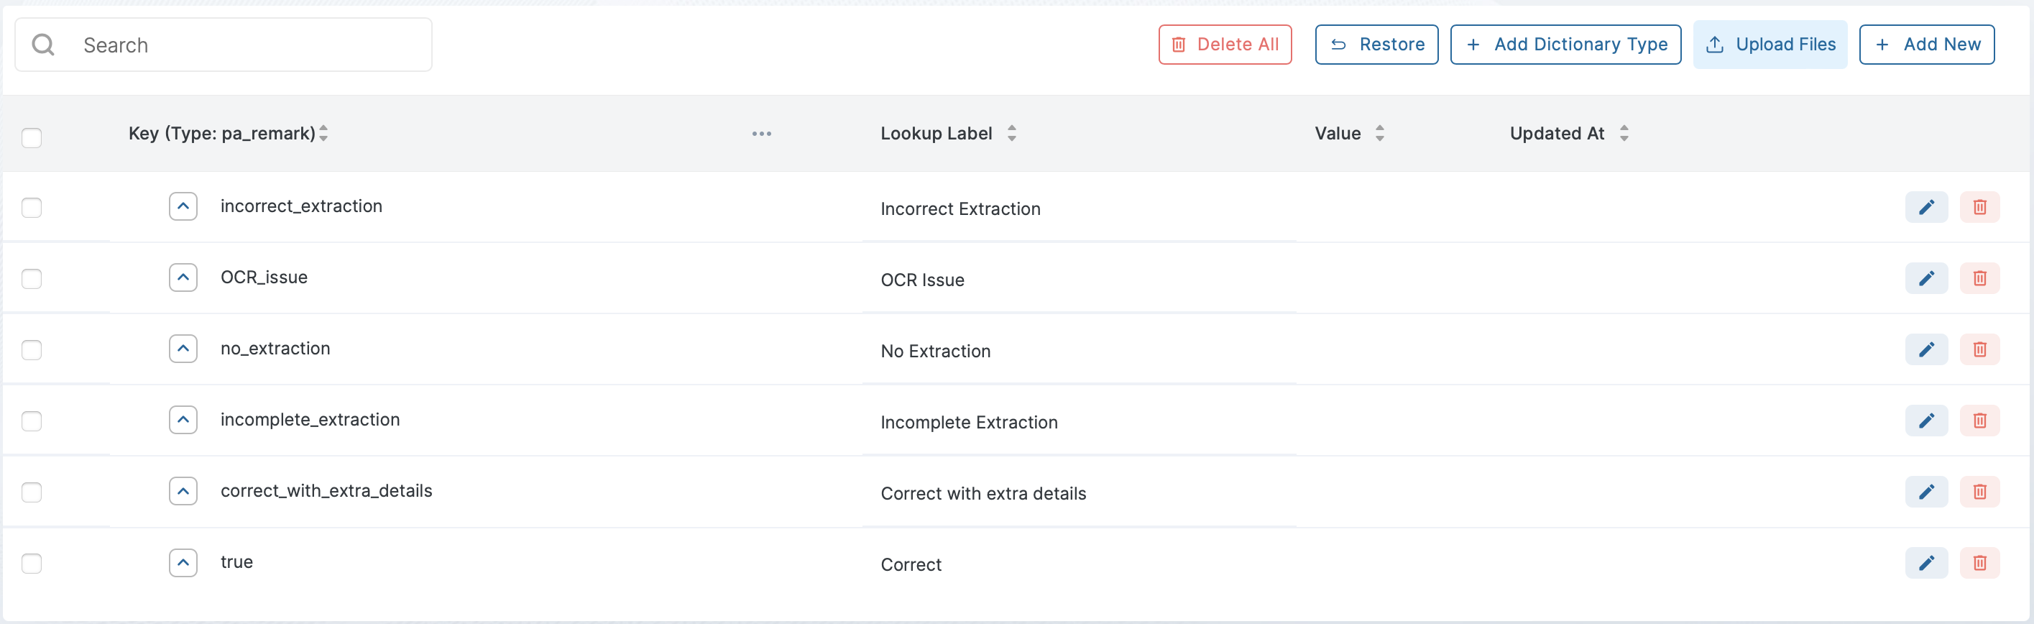Open the three-dots column options menu
This screenshot has height=624, width=2034.
[761, 134]
